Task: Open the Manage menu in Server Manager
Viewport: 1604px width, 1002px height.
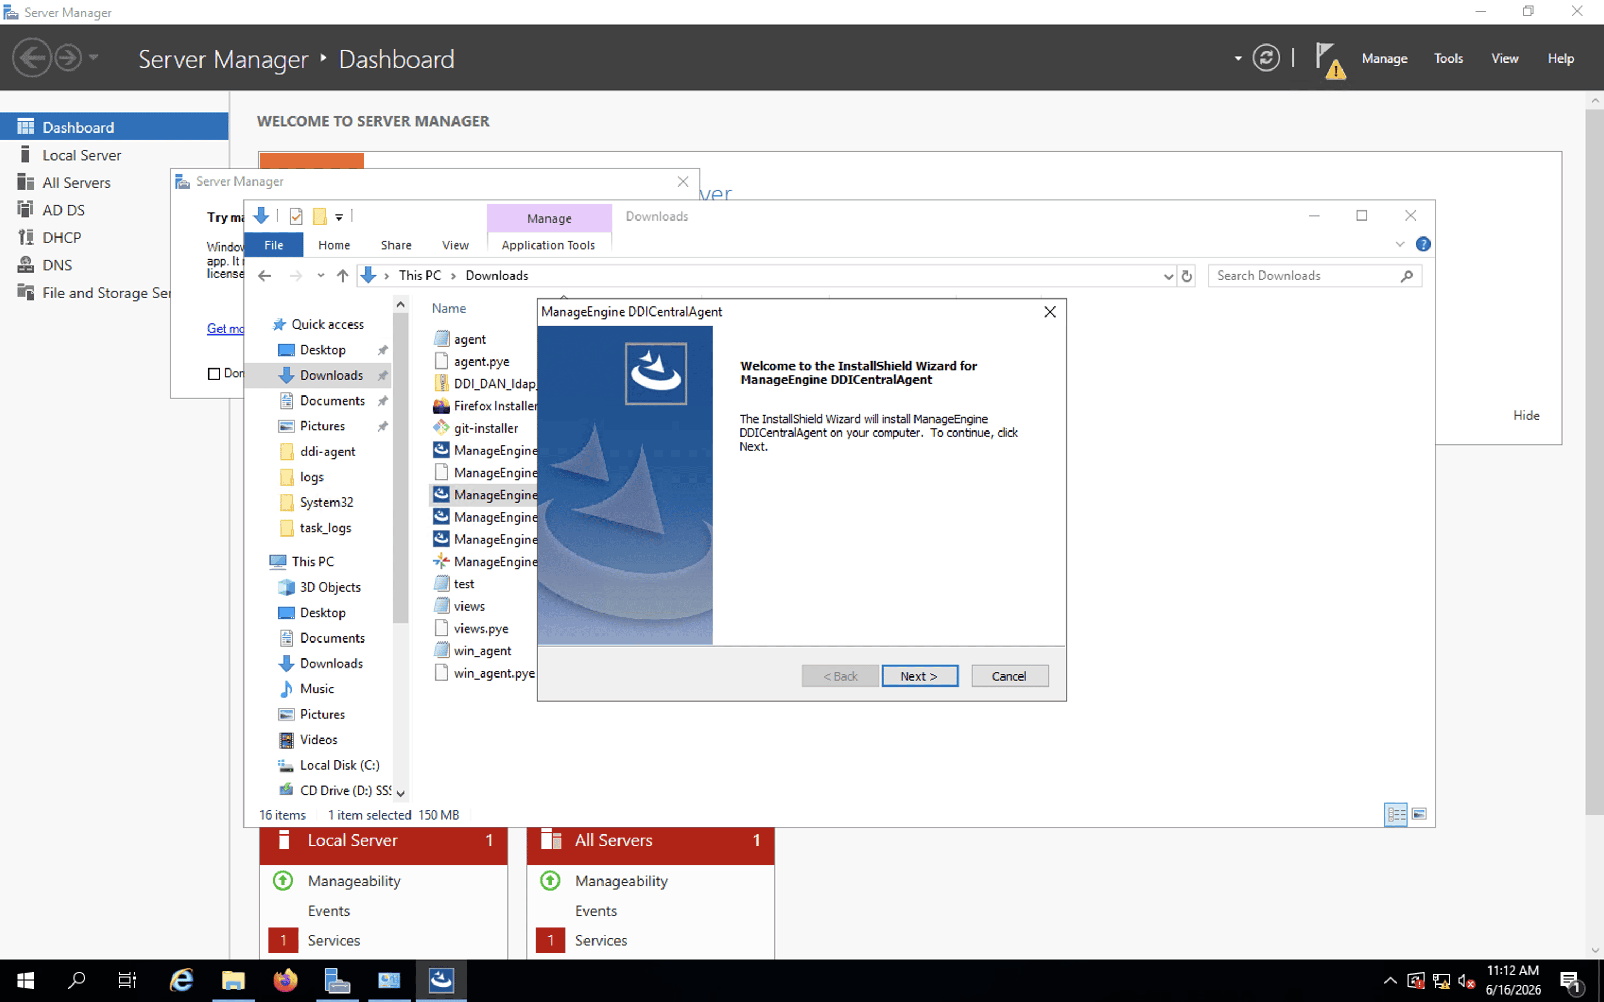Action: click(1384, 58)
